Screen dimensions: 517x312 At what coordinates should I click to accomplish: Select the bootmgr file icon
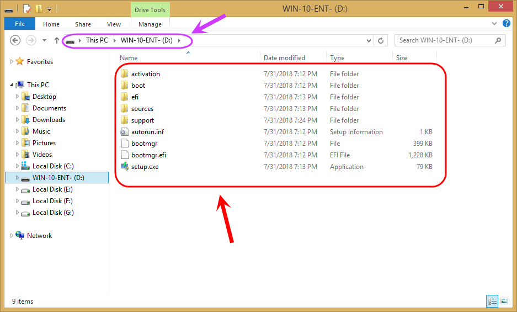(x=124, y=143)
